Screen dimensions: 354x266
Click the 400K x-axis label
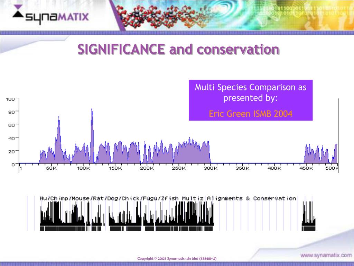(274, 168)
